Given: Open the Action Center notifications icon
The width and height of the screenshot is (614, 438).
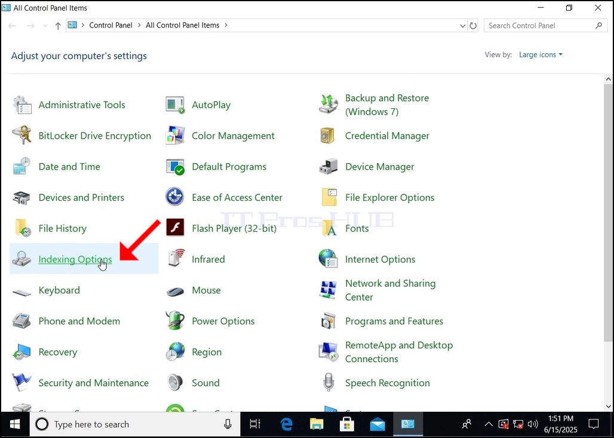Looking at the screenshot, I should point(594,424).
